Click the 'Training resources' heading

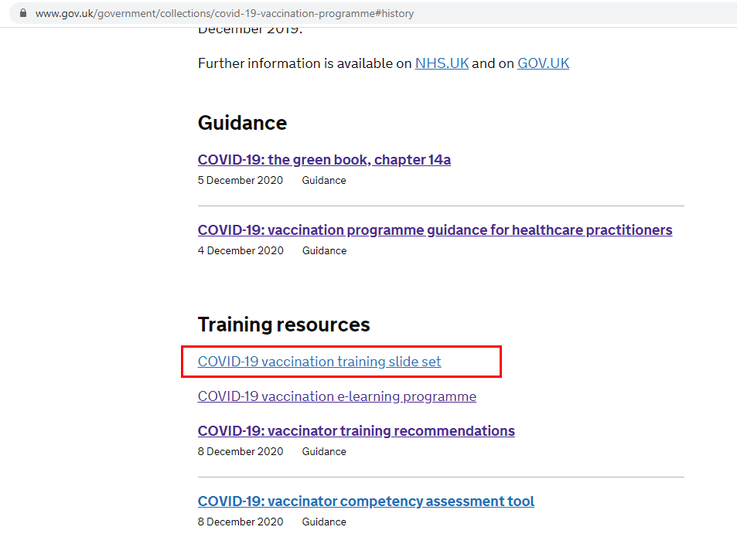tap(284, 325)
